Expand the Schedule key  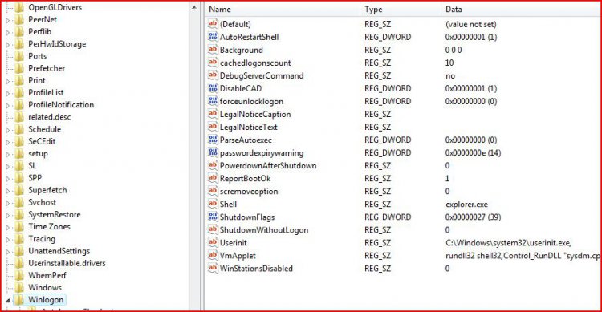click(x=8, y=130)
